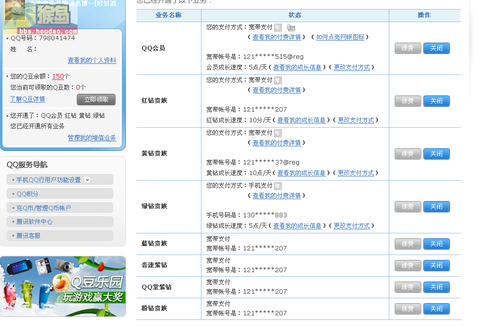Click the 年 icon in QQ会员 row
The image size is (490, 333).
pos(278,28)
